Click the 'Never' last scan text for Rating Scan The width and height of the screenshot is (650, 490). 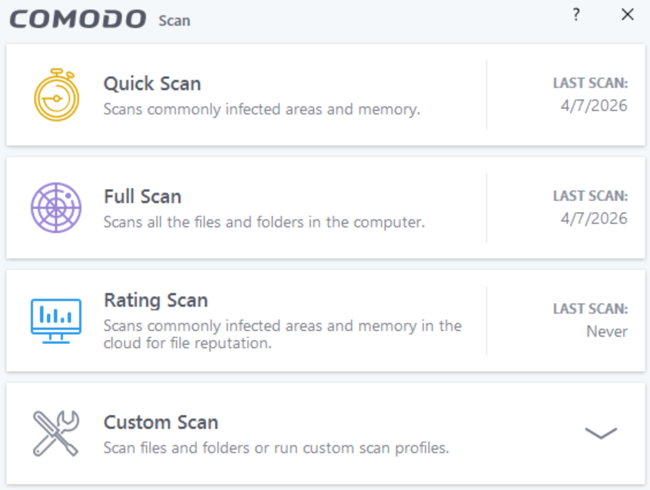click(607, 332)
